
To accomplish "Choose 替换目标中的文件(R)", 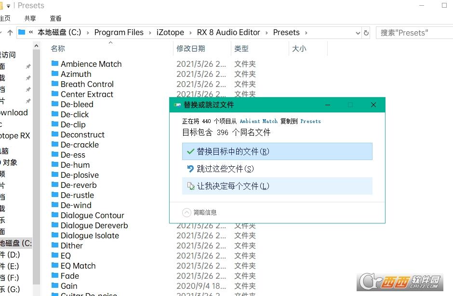I will pos(277,151).
